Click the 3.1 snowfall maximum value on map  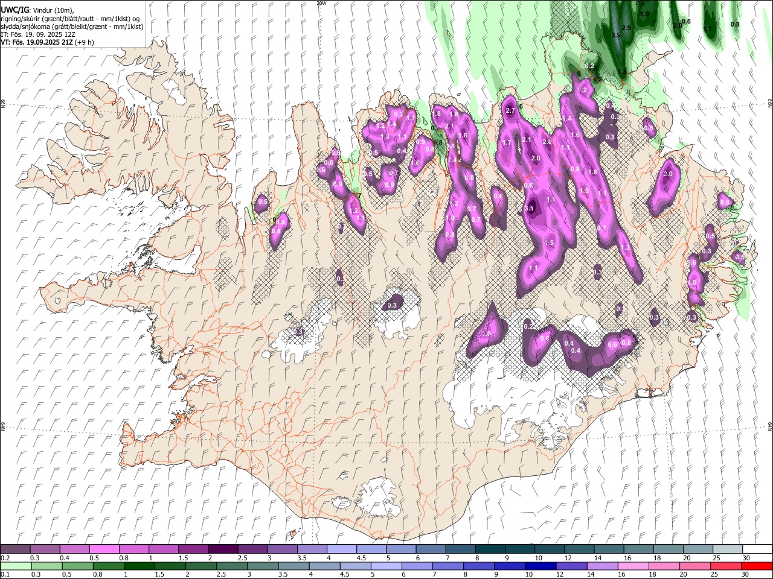coord(530,209)
